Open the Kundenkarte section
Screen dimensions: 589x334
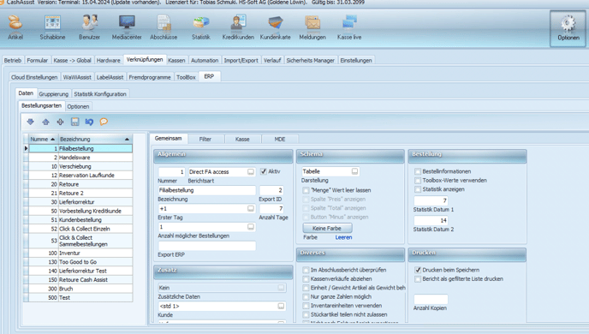tap(276, 27)
